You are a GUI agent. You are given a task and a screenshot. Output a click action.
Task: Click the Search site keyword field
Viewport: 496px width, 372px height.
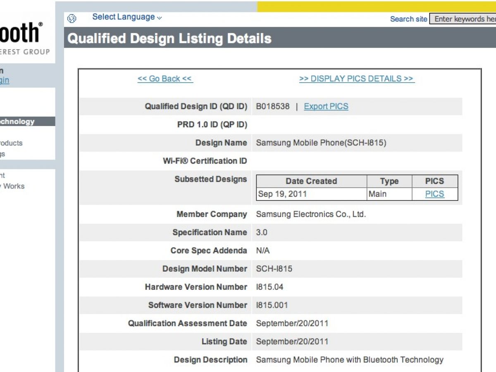pyautogui.click(x=463, y=19)
